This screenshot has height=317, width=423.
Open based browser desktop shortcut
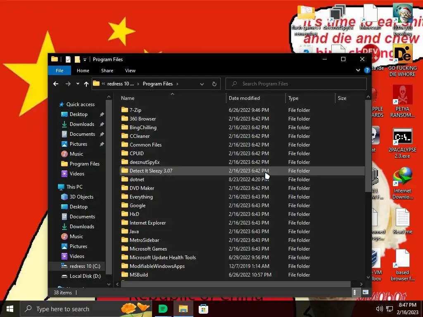coord(402,265)
